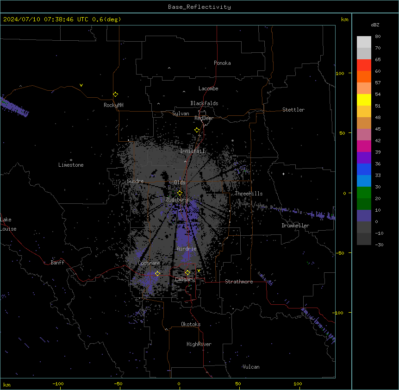Select the yellow diamond marker below Cochrane label
Screen dimensions: 399x390
coord(157,273)
